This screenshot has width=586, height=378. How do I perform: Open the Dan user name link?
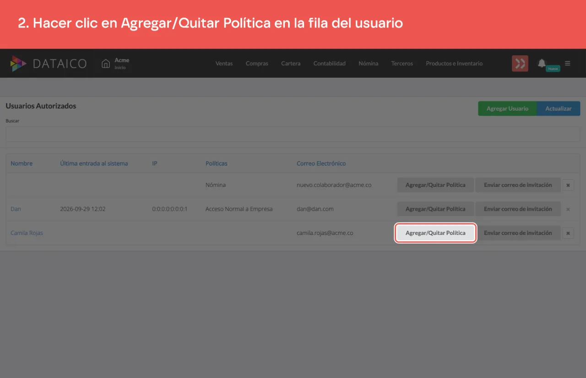[16, 209]
